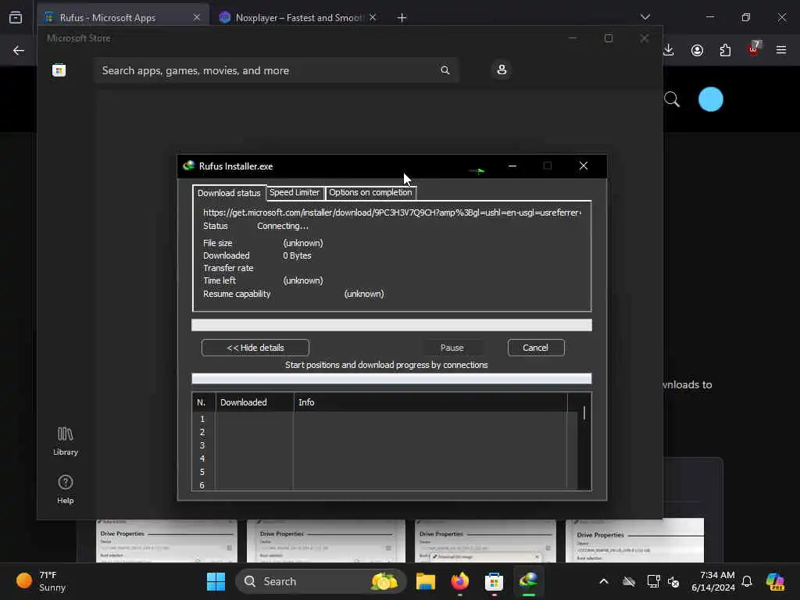Click the uBlock extension icon
This screenshot has height=600, width=800.
click(754, 49)
